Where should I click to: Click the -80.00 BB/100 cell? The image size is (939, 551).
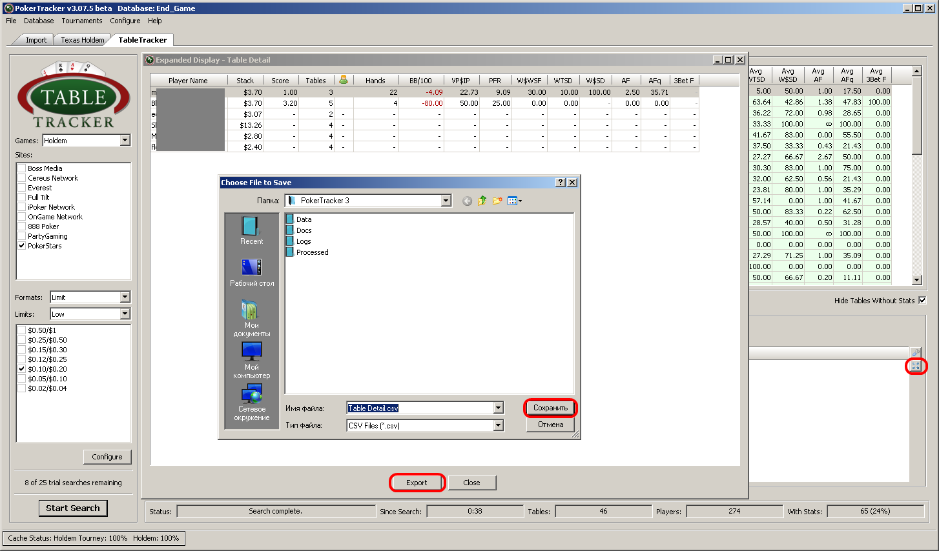pyautogui.click(x=422, y=103)
